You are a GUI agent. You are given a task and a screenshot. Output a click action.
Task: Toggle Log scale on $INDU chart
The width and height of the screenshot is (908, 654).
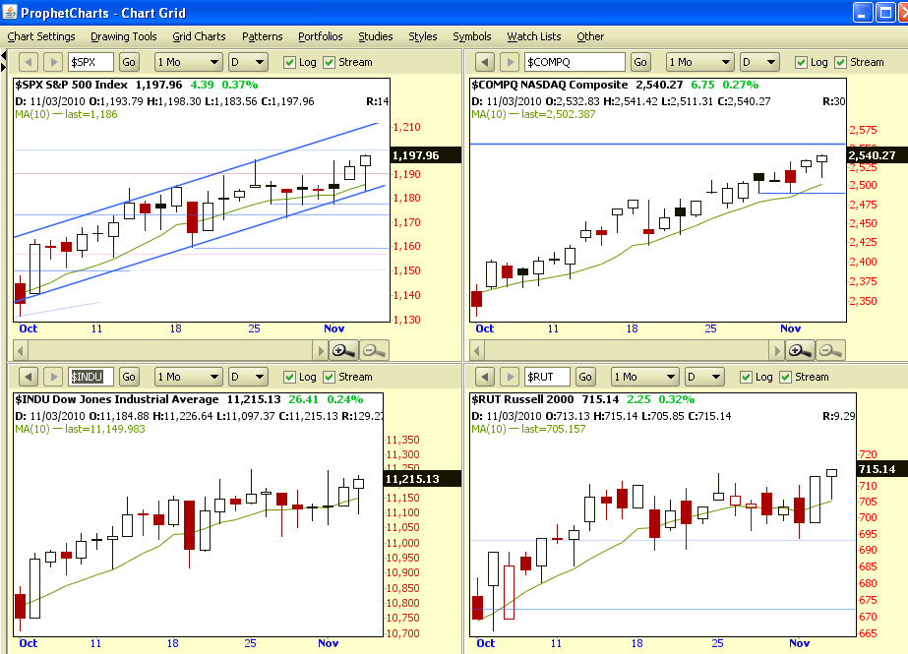300,378
